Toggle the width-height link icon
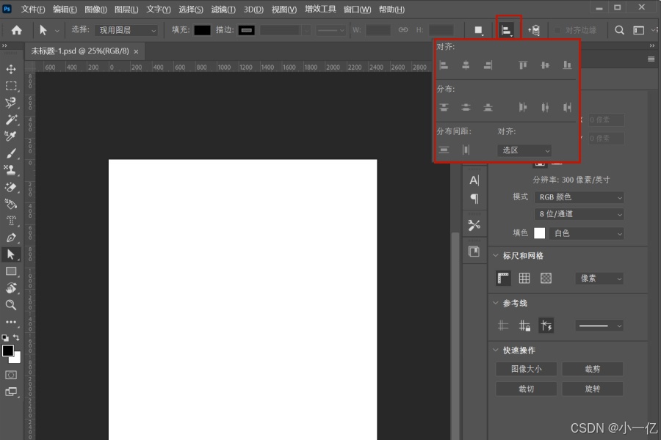The image size is (661, 440). point(403,30)
